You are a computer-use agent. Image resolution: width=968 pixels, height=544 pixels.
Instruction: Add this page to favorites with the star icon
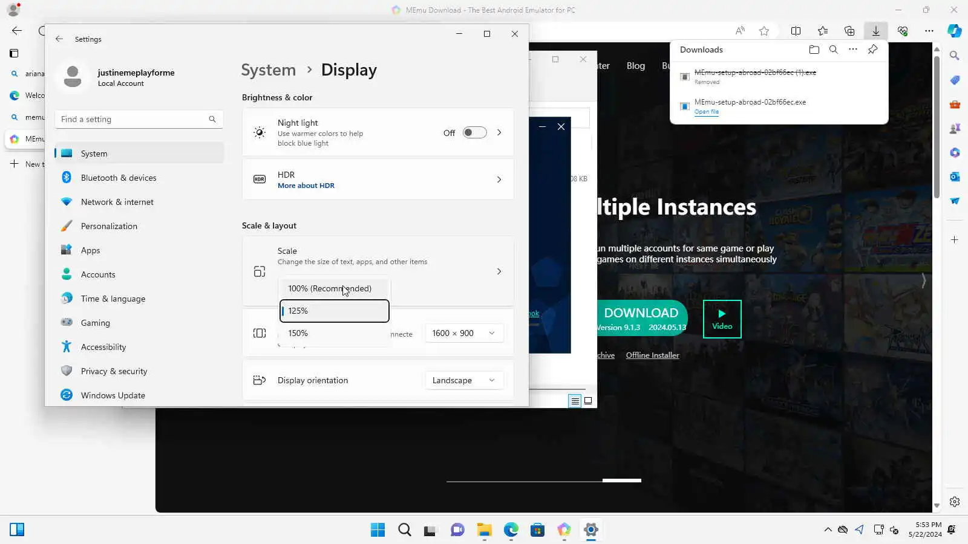click(x=764, y=31)
